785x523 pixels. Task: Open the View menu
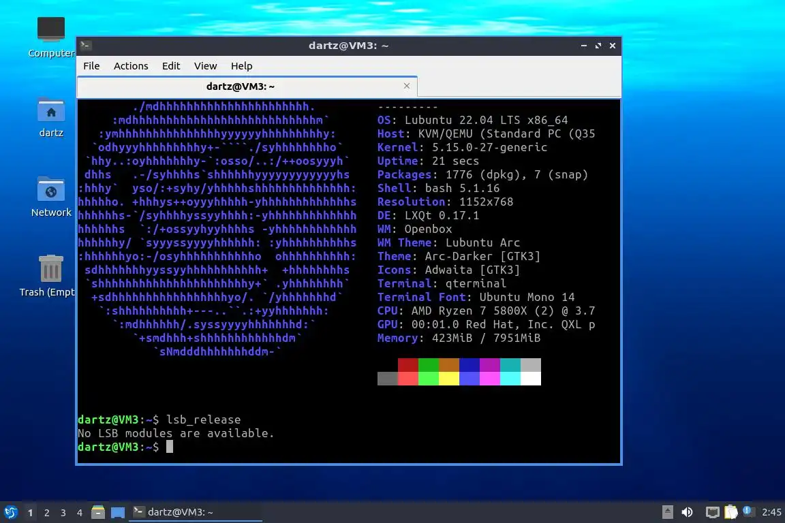[205, 66]
